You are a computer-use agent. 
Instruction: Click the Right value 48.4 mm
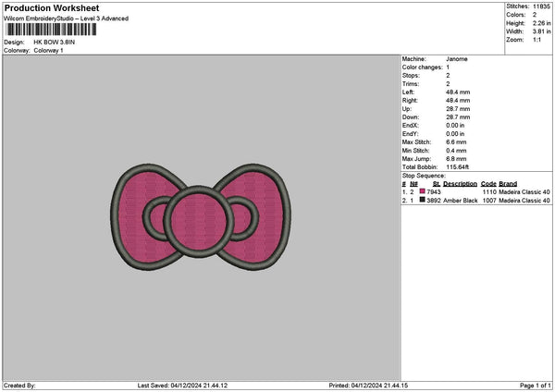(458, 101)
